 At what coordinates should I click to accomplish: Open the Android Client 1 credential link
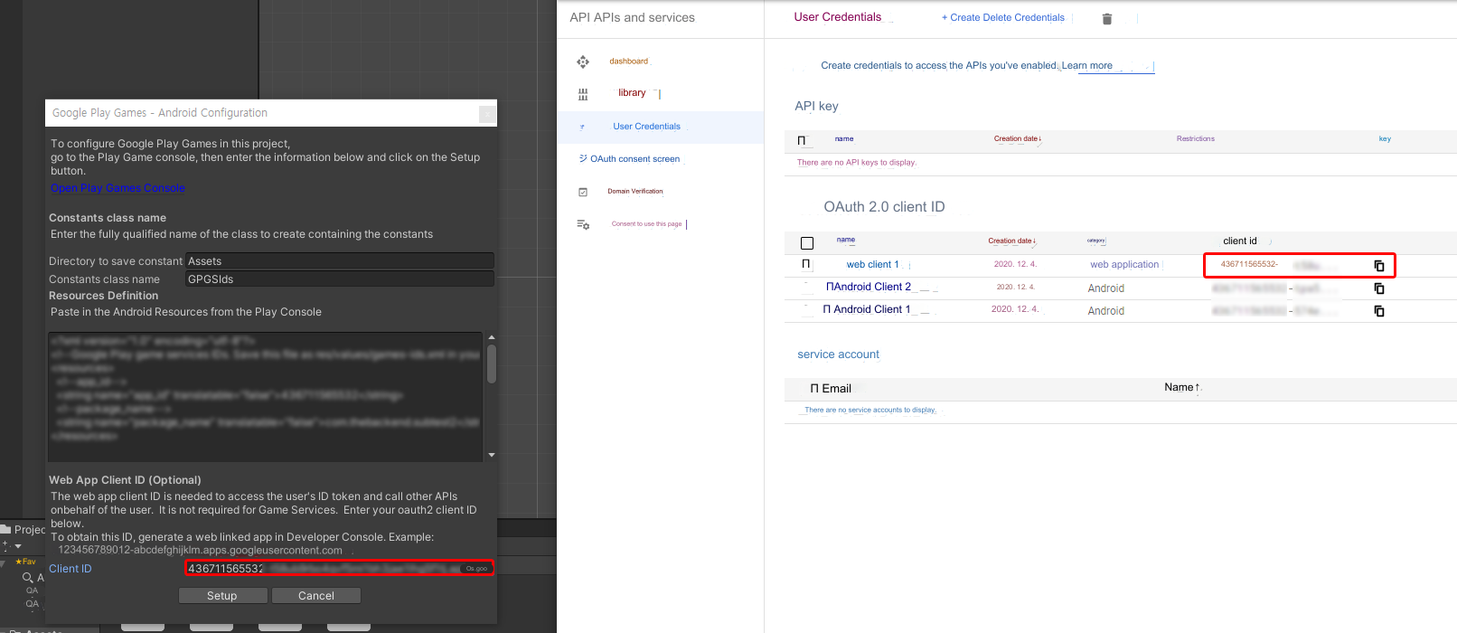[867, 309]
